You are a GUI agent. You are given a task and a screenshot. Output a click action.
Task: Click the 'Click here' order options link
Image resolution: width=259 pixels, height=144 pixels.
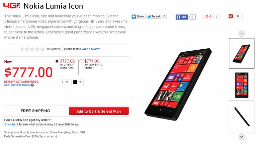(x=11, y=124)
